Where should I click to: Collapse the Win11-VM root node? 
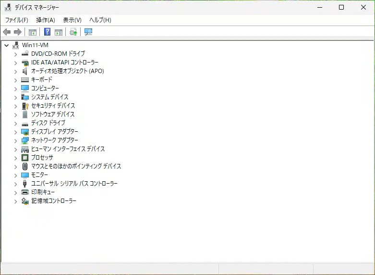point(7,45)
